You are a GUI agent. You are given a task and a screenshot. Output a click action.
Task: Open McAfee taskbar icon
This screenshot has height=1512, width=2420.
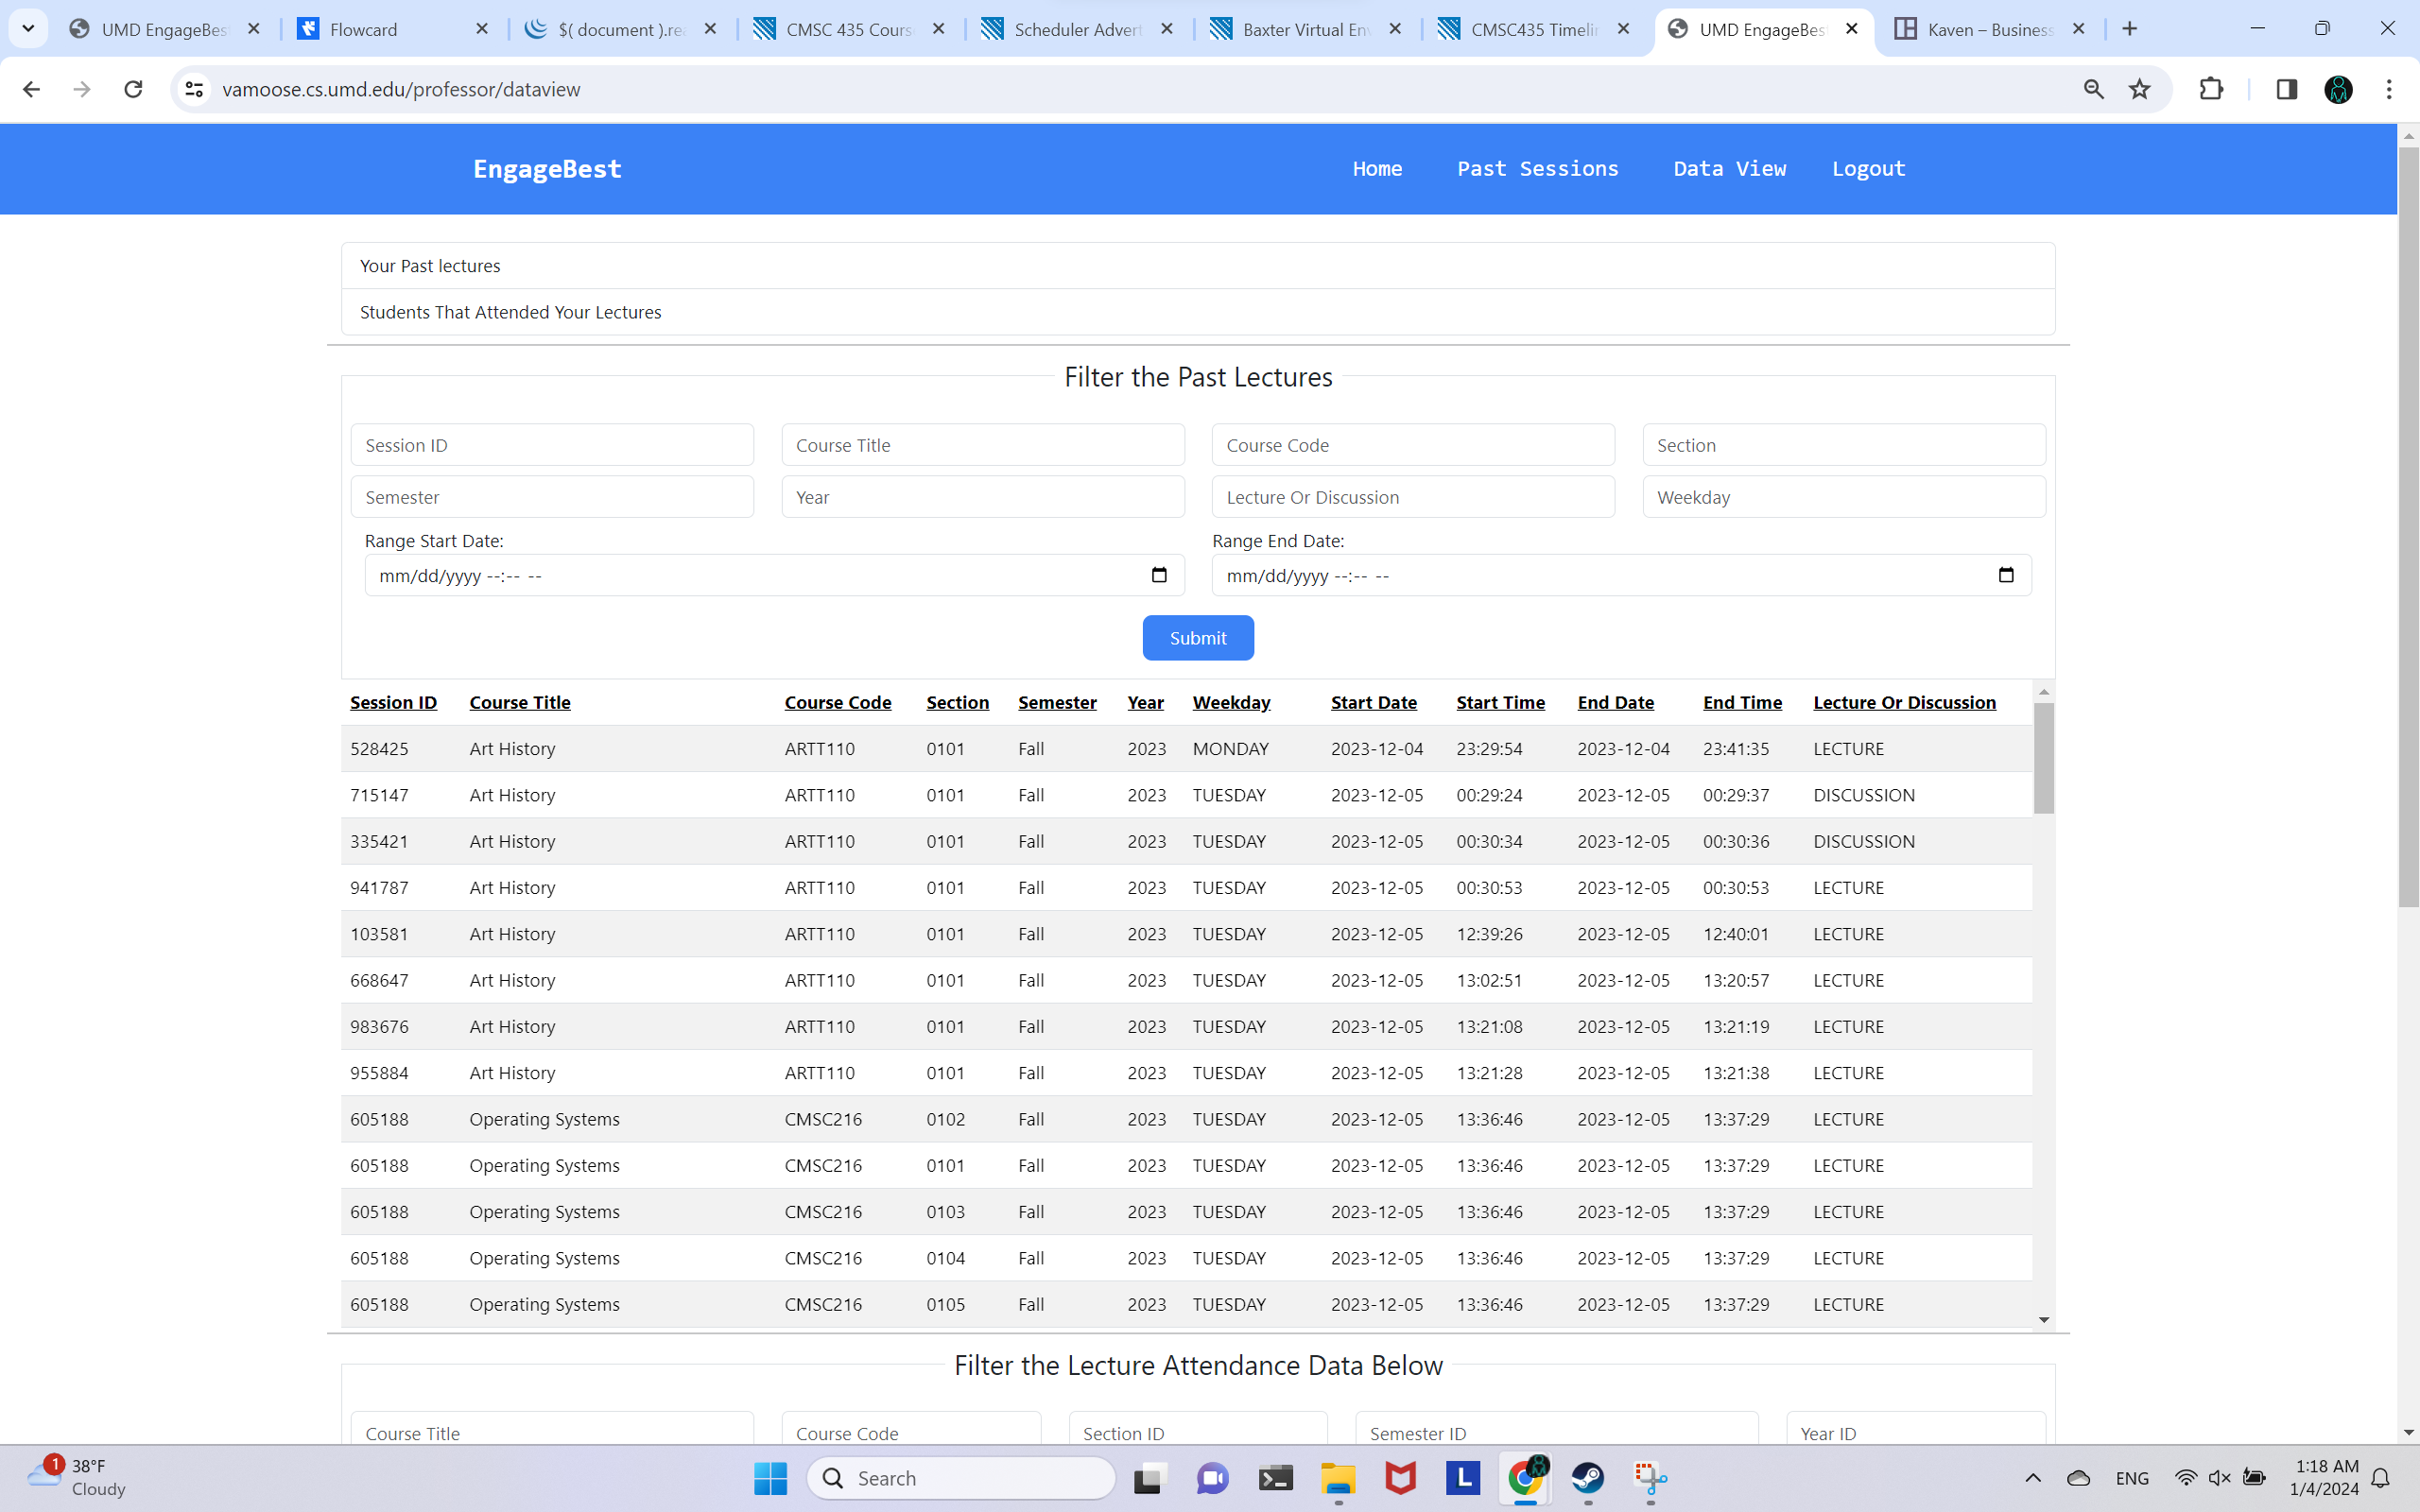[1400, 1478]
